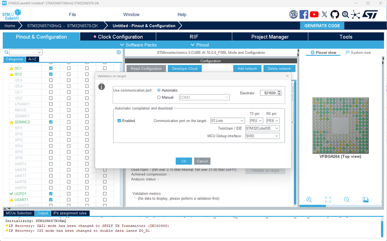This screenshot has height=241, width=387.
Task: Click OK in the Validation dialog
Action: 184,161
